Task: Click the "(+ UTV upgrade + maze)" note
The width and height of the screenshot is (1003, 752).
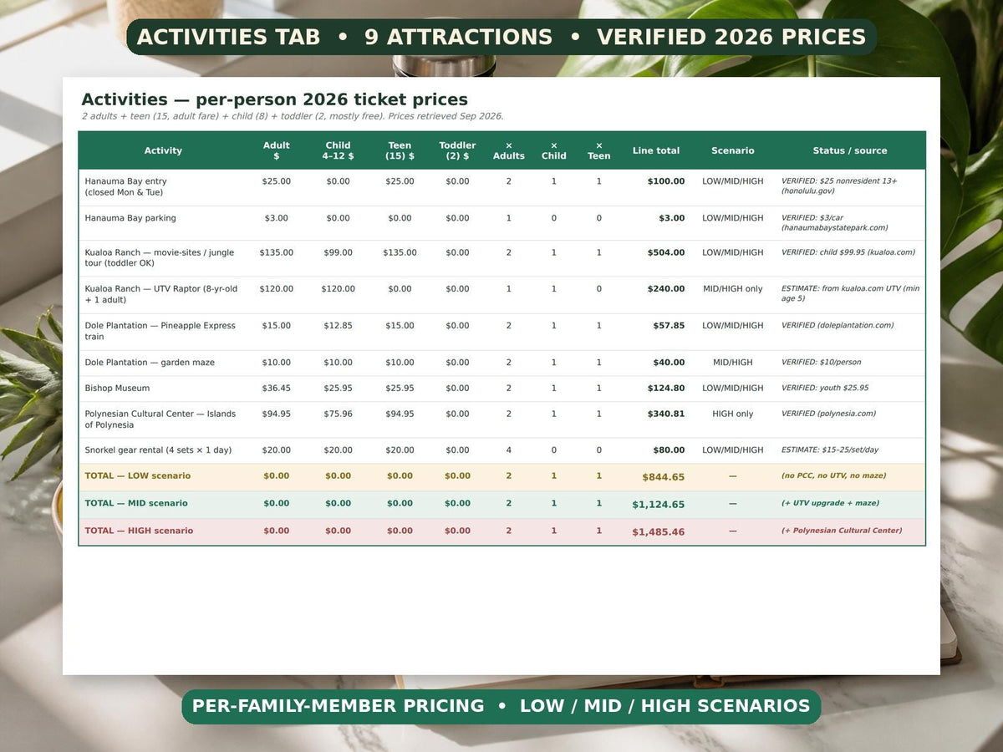Action: coord(830,504)
